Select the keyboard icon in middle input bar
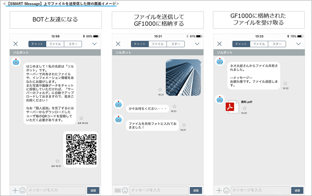312x196 pixels. (x=118, y=190)
